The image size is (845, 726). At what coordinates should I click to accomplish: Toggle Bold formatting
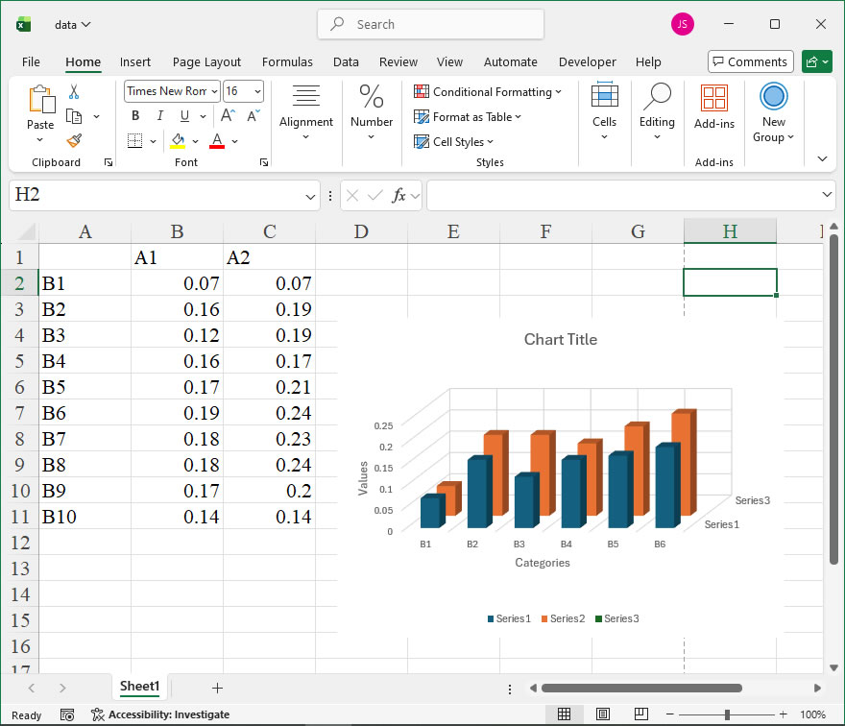tap(135, 115)
